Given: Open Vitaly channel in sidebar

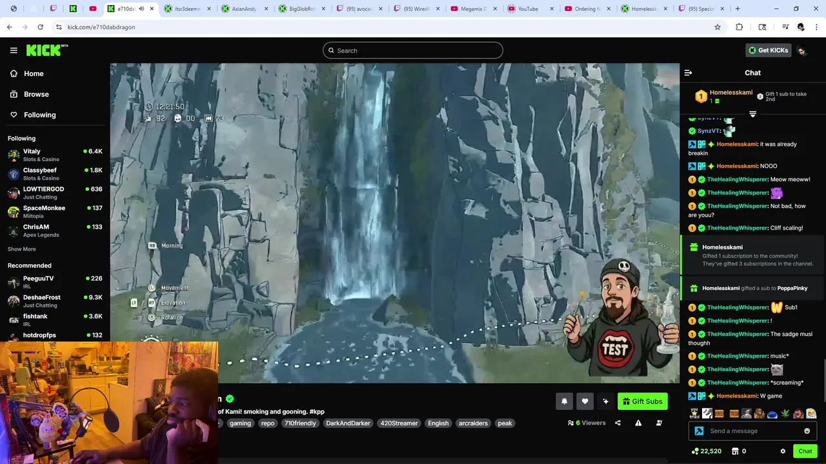Looking at the screenshot, I should pyautogui.click(x=55, y=155).
